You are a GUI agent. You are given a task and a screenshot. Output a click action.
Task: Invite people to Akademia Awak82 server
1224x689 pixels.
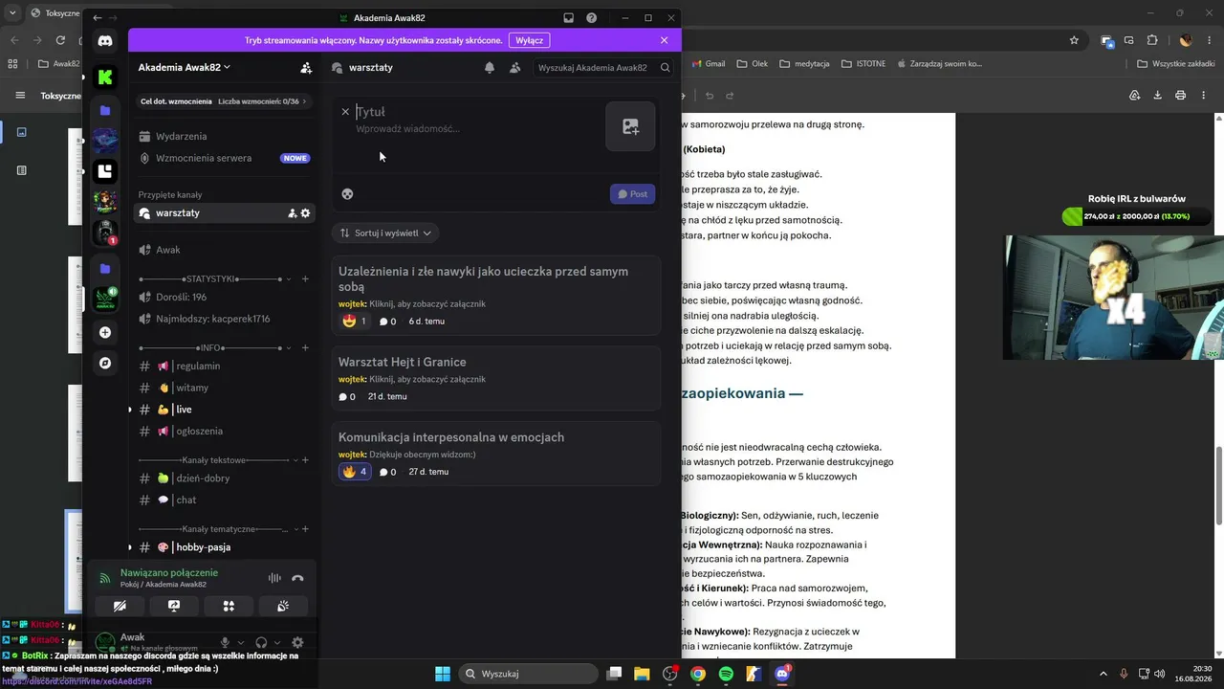pos(306,68)
